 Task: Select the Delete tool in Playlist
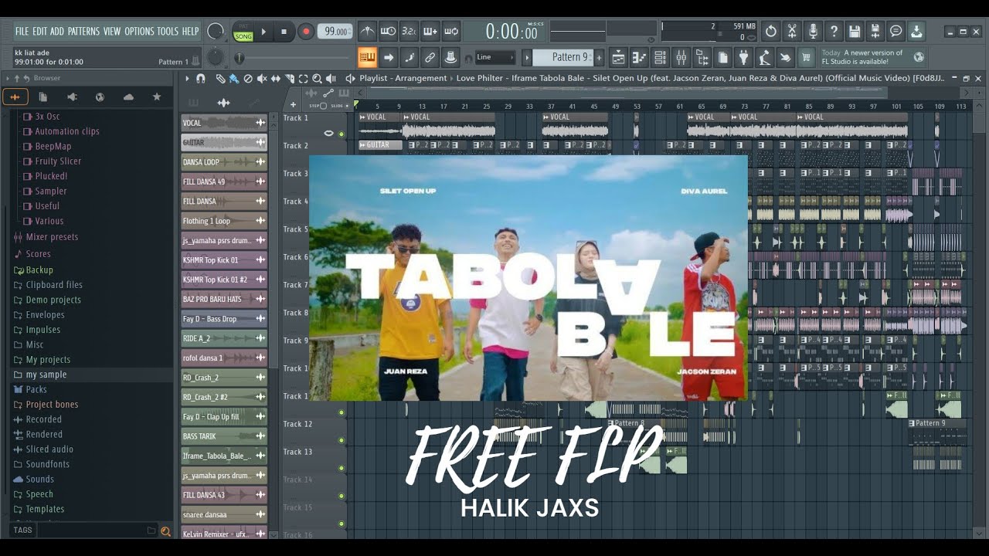click(248, 78)
